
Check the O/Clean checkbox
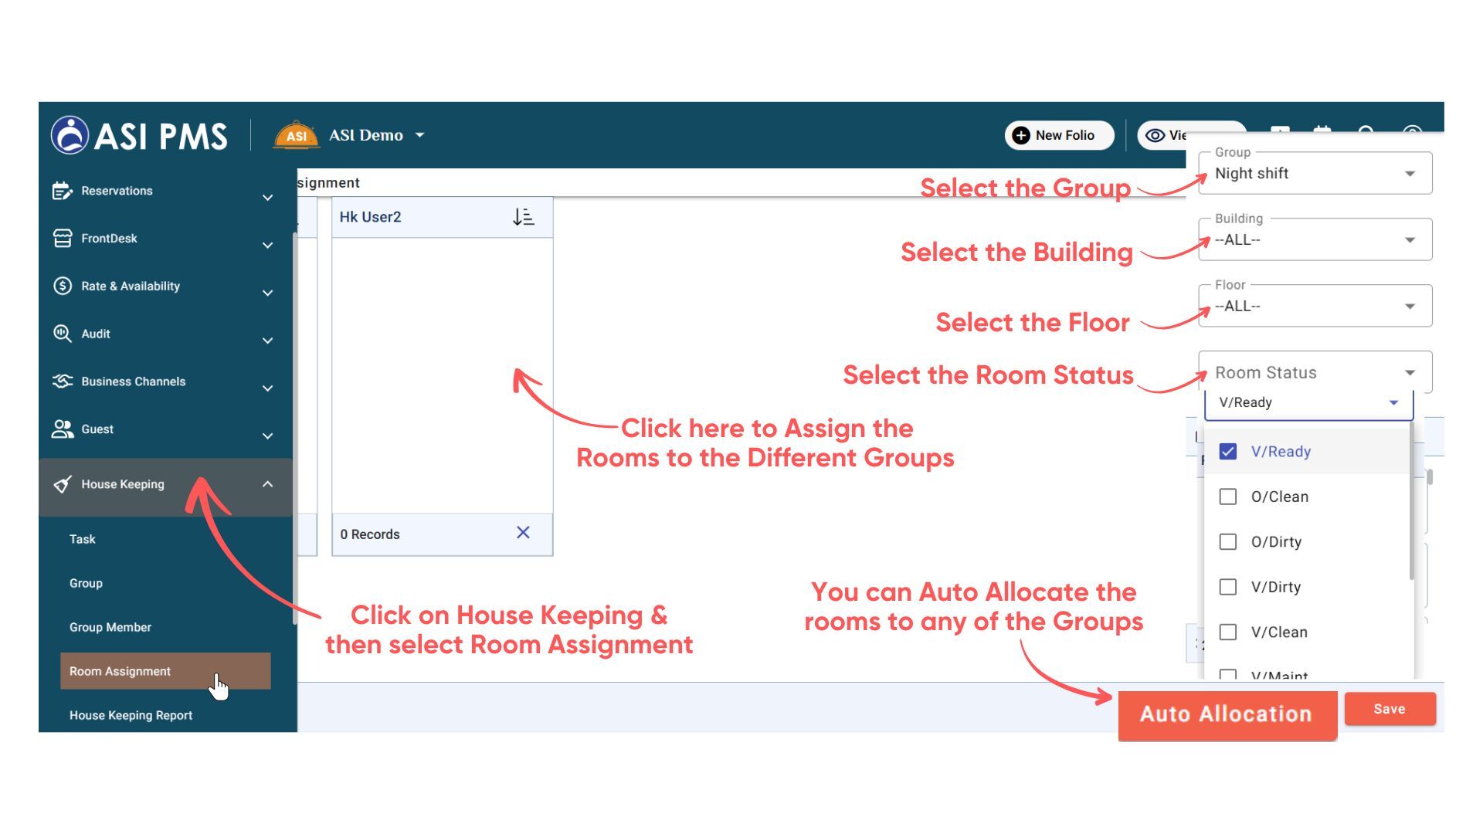click(1227, 497)
